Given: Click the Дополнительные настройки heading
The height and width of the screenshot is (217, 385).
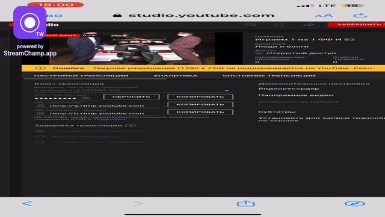Looking at the screenshot, I should tap(314, 84).
